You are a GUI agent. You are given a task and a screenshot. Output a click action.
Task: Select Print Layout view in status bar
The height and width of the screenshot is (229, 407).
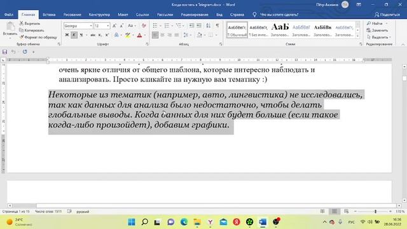(x=335, y=211)
